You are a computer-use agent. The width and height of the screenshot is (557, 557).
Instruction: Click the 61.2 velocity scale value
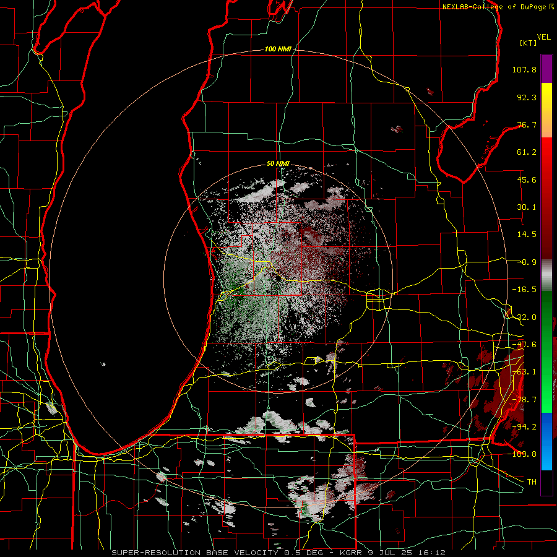pyautogui.click(x=527, y=152)
